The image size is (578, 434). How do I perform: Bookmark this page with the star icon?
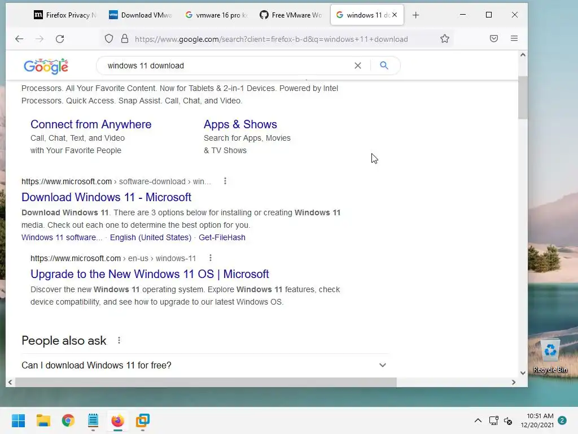(x=445, y=39)
